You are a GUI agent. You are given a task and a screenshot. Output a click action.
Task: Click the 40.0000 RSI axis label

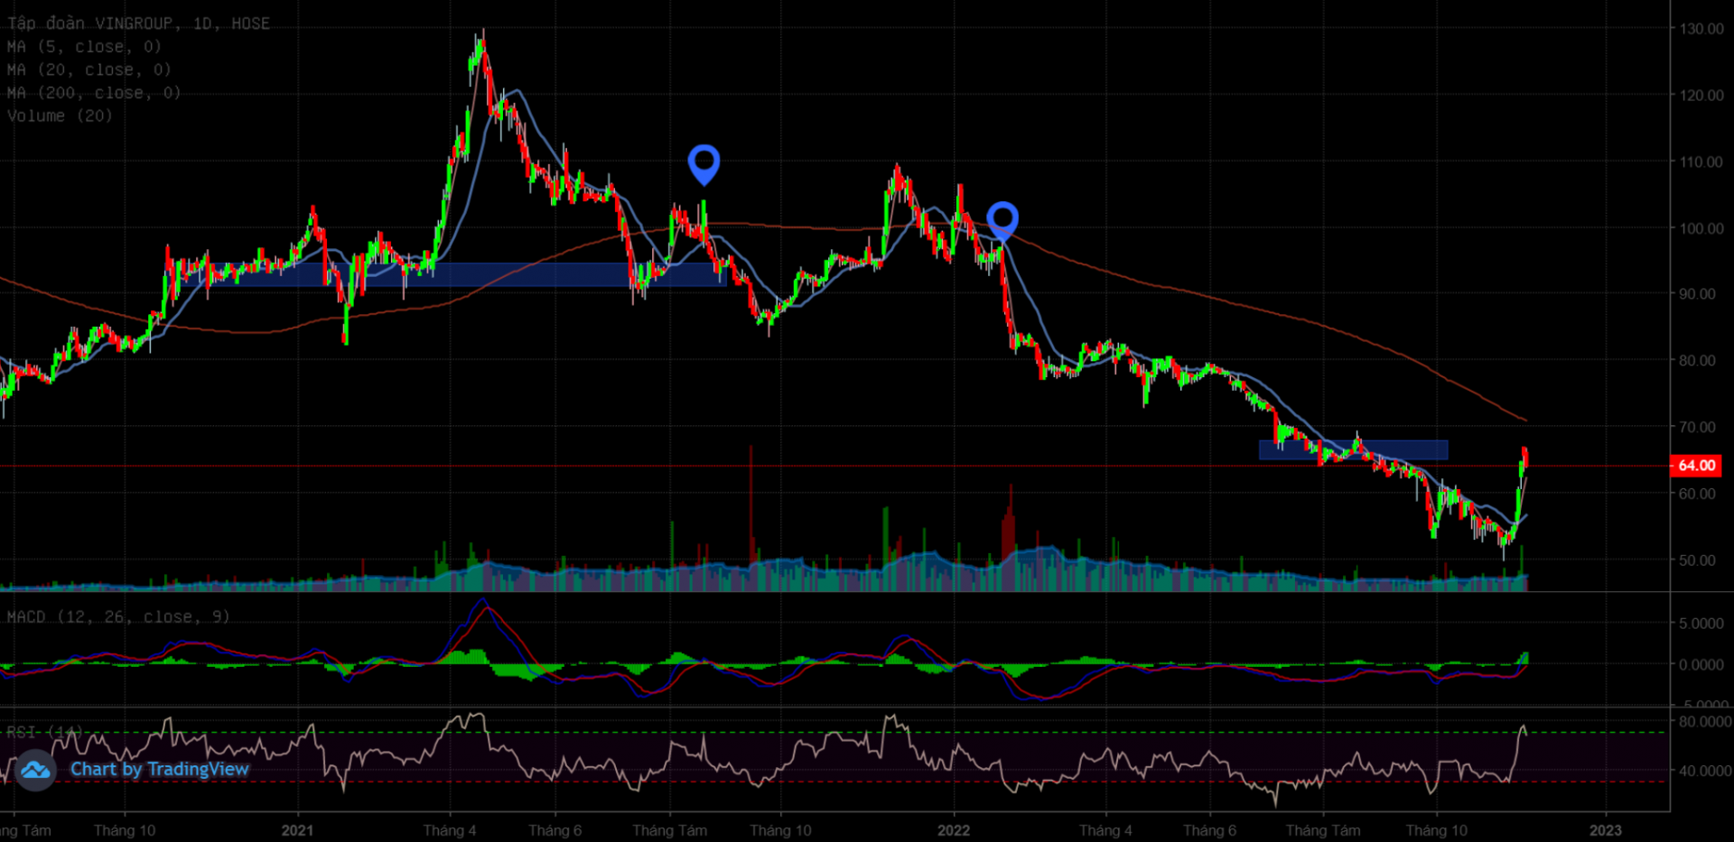[x=1705, y=771]
